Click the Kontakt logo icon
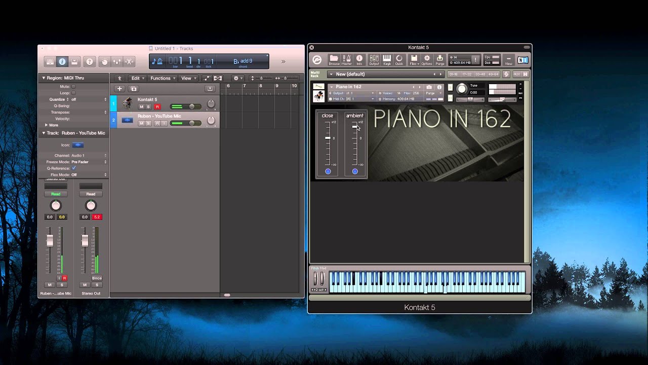 (317, 60)
